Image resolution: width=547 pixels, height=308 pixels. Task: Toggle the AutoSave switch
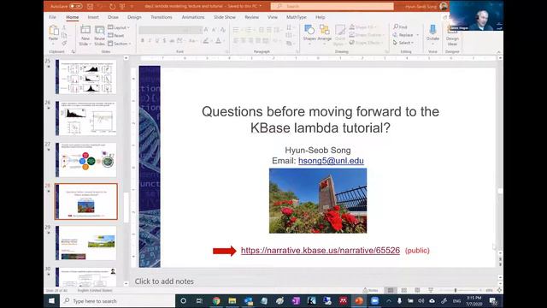coord(75,6)
